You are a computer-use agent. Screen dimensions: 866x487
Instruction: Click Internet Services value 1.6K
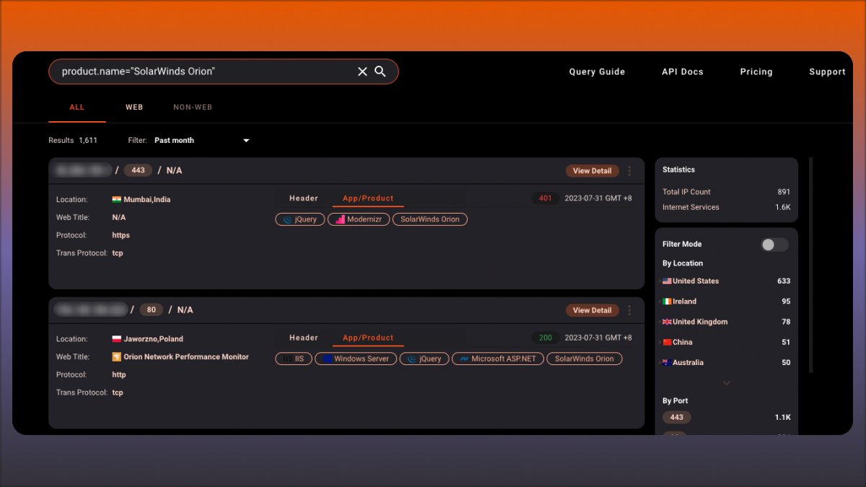coord(783,207)
